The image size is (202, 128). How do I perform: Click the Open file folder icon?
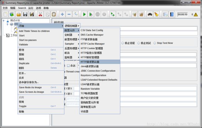19,14
